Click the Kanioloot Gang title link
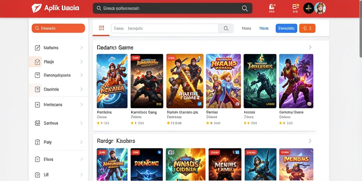 coord(144,112)
